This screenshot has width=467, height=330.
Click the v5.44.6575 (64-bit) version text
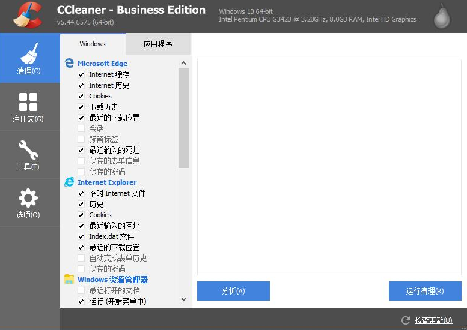85,22
